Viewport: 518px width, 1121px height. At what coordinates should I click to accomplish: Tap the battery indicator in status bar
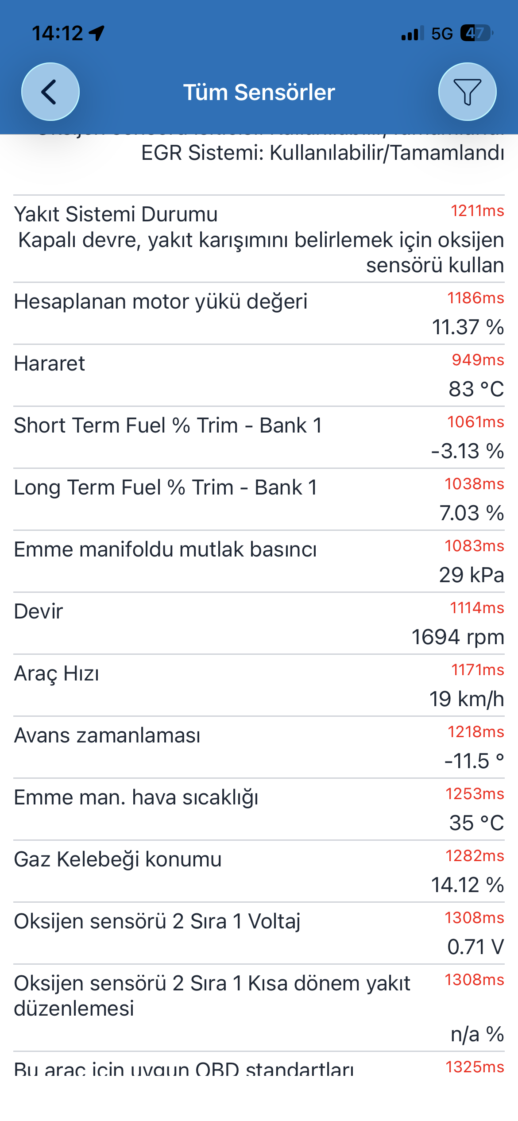tap(477, 33)
